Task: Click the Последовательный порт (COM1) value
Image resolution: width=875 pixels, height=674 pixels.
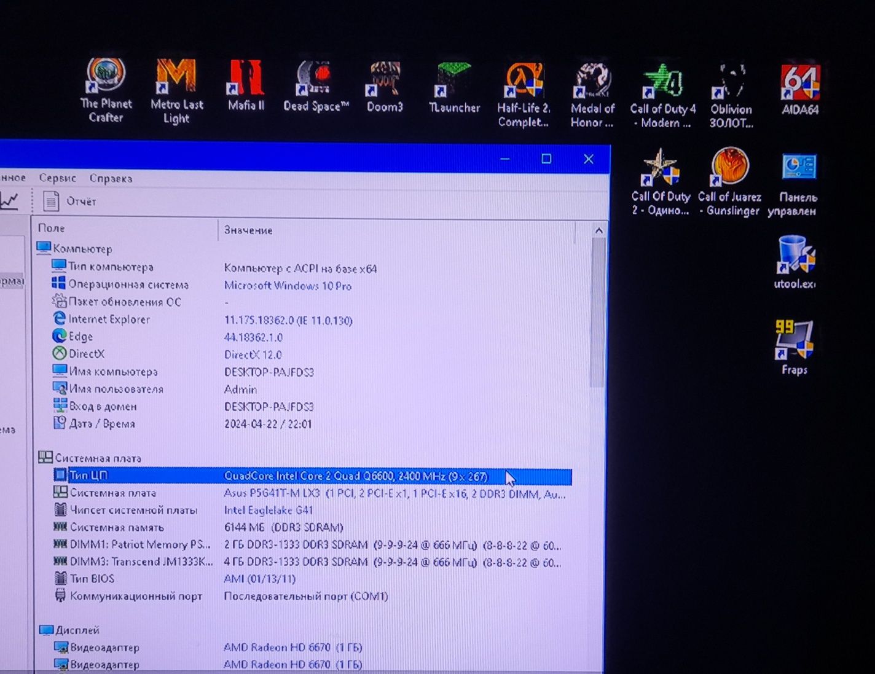Action: pyautogui.click(x=306, y=596)
